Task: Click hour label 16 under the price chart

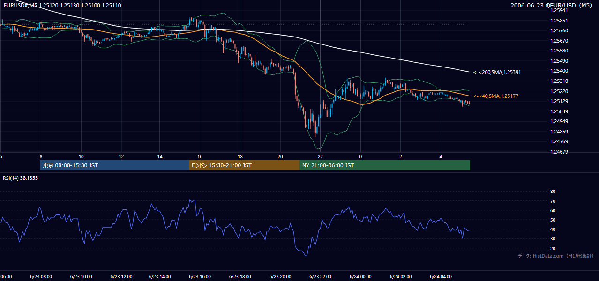Action: coord(200,156)
